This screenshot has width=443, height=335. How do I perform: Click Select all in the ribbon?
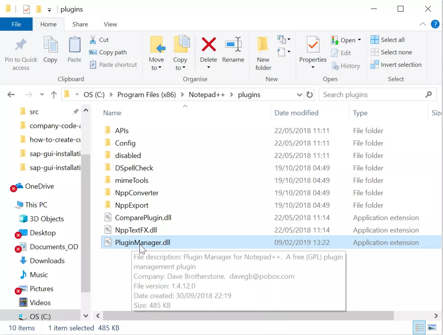point(388,40)
